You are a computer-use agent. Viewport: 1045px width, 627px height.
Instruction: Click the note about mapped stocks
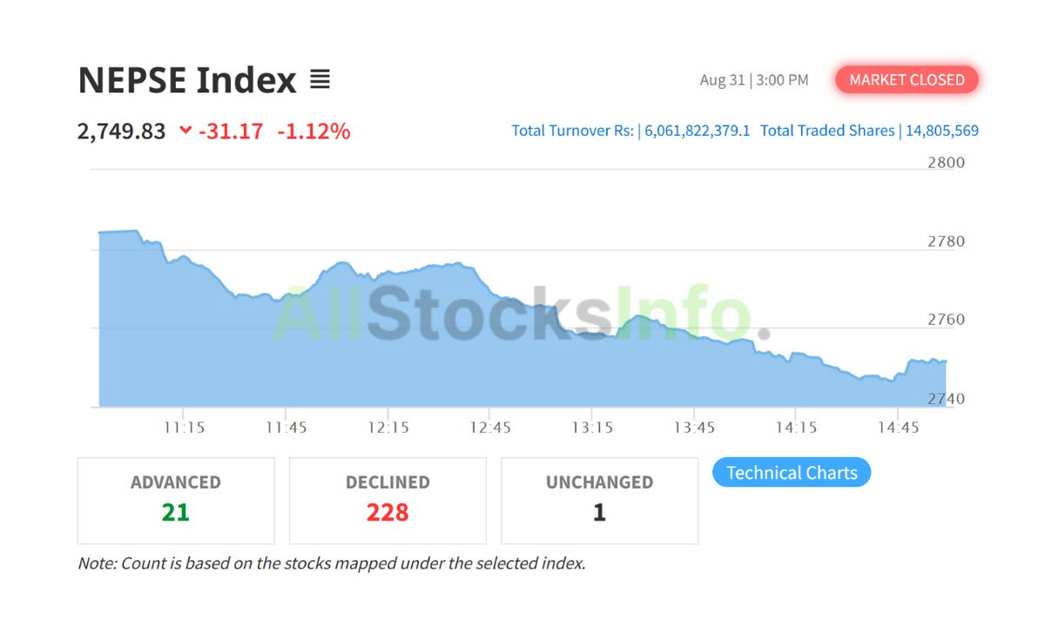tap(331, 563)
